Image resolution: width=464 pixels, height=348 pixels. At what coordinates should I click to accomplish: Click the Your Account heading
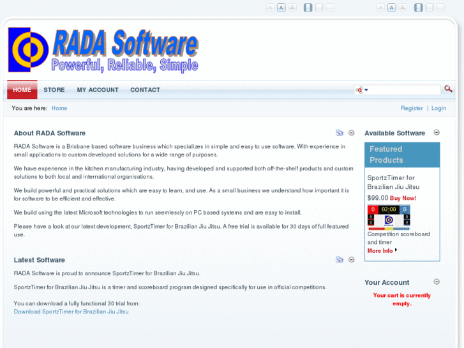pyautogui.click(x=387, y=282)
